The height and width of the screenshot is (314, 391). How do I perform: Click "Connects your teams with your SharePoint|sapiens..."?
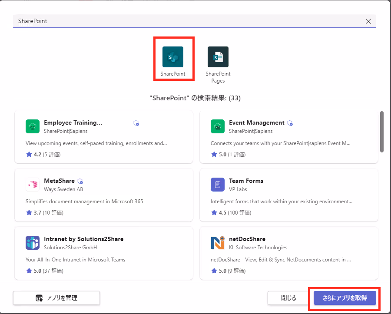pyautogui.click(x=281, y=143)
